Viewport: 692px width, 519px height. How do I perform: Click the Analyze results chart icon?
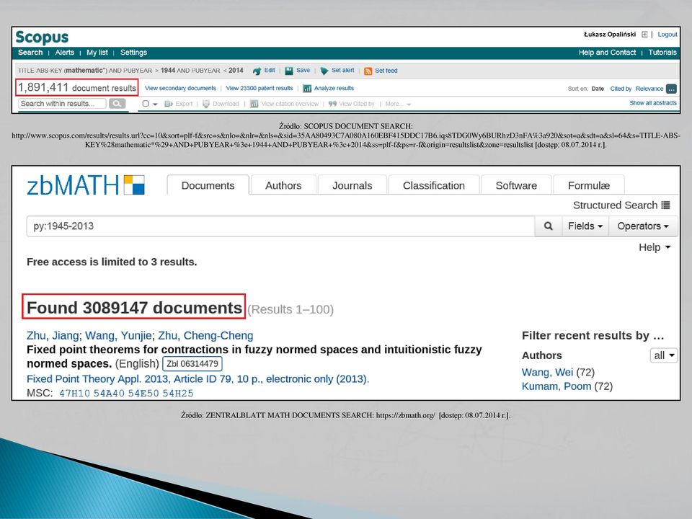pos(307,88)
